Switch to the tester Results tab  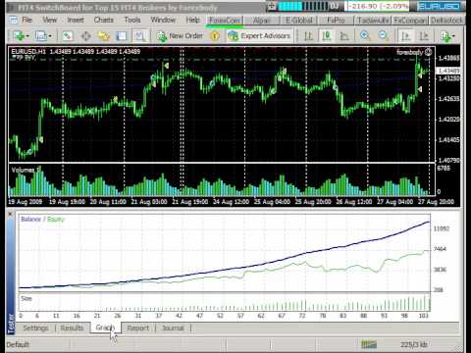tap(72, 328)
